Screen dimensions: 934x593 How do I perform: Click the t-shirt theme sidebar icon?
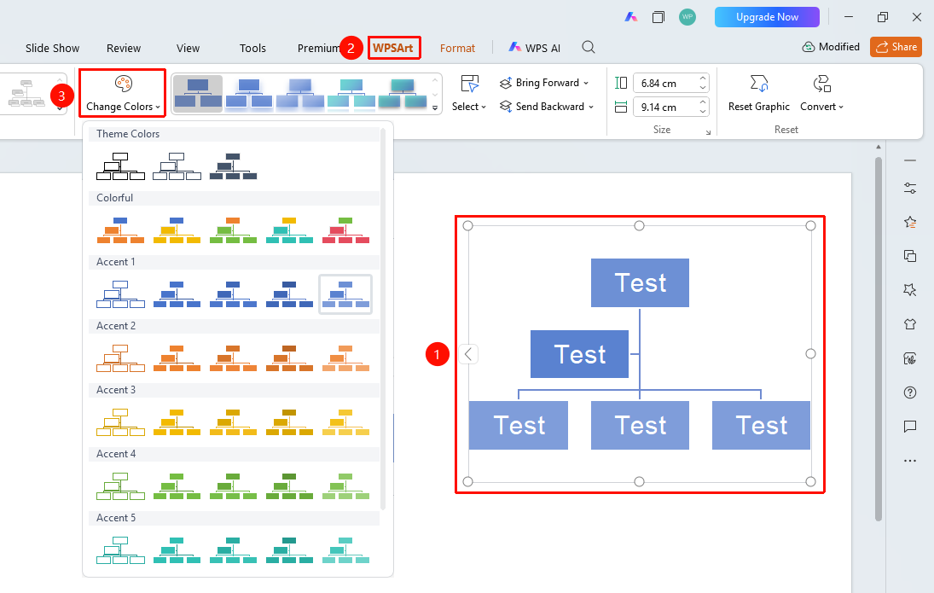(910, 324)
